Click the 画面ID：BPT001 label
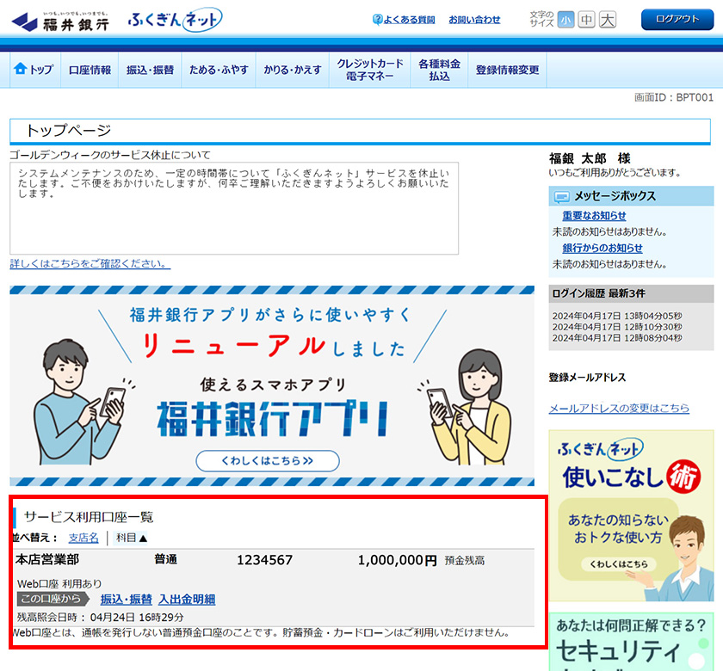The width and height of the screenshot is (723, 671). 674,98
